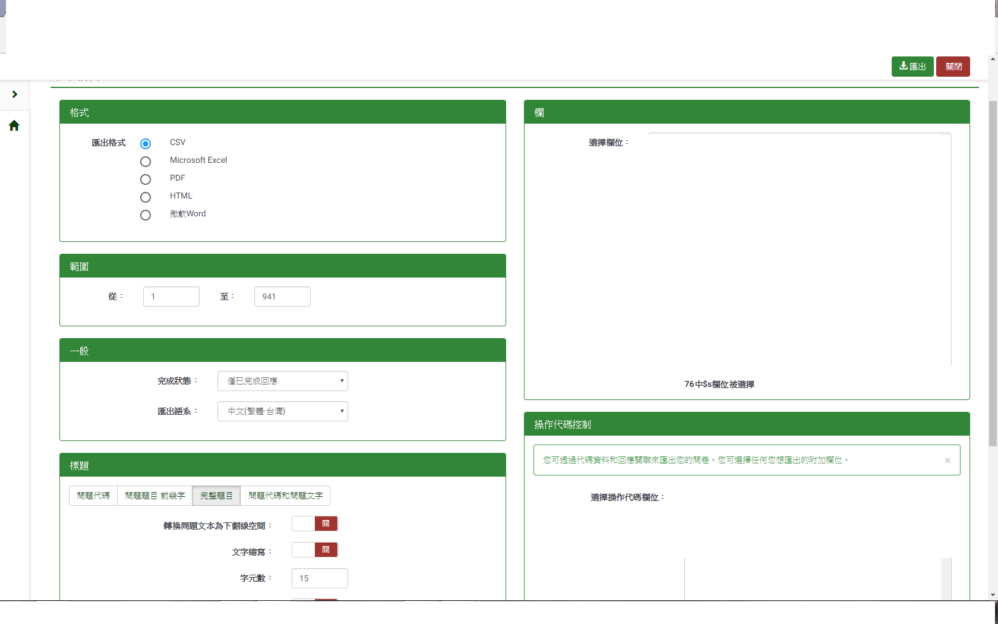Select question code and text tab
The height and width of the screenshot is (624, 998).
click(285, 496)
